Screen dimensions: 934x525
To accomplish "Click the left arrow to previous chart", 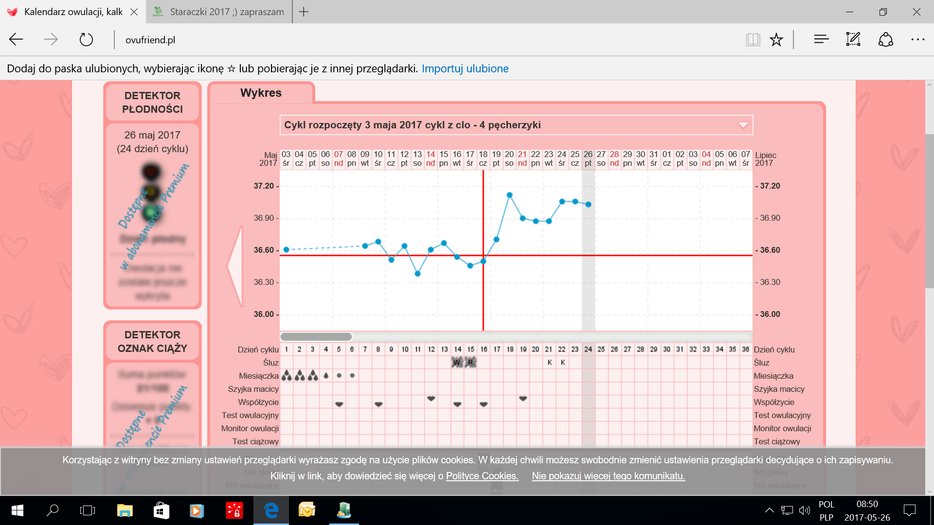I will point(235,266).
